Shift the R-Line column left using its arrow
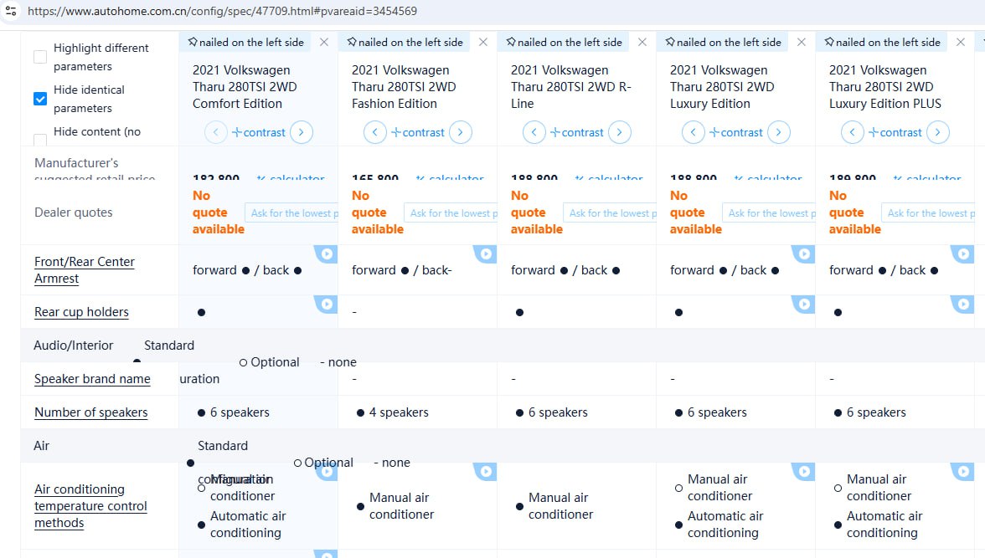Screen dimensions: 985x558 pyautogui.click(x=534, y=132)
